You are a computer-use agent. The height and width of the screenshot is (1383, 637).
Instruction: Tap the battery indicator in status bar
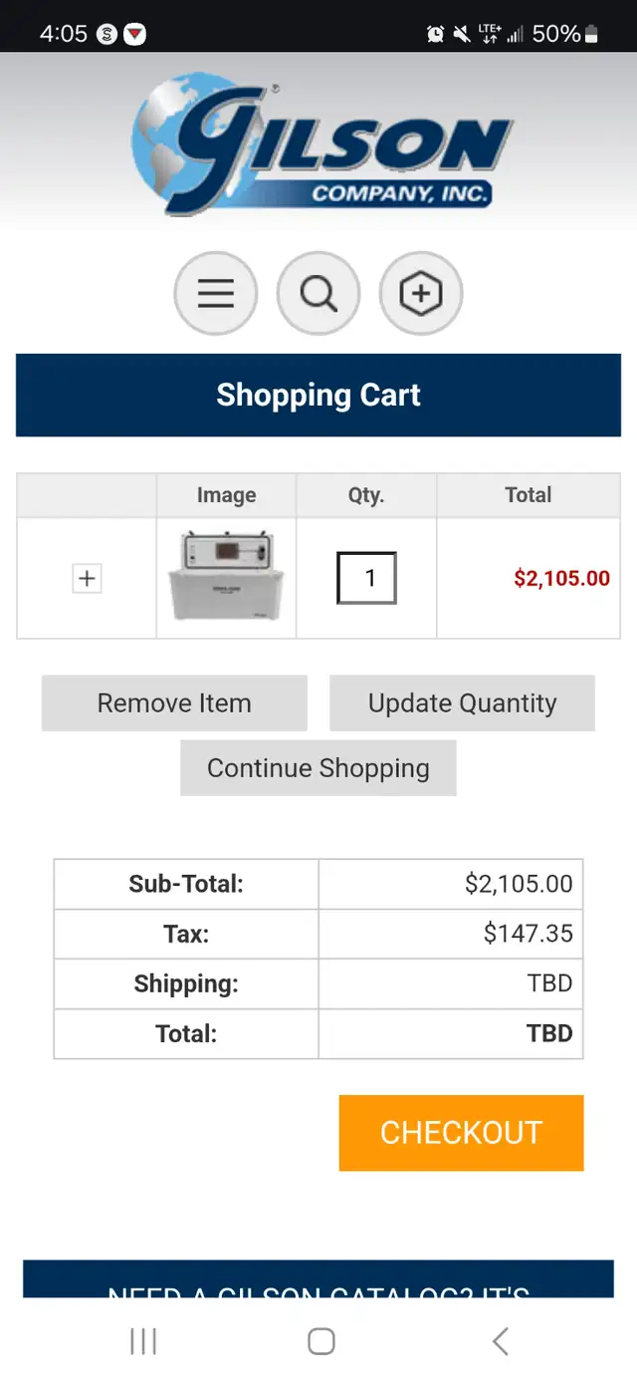pos(591,34)
